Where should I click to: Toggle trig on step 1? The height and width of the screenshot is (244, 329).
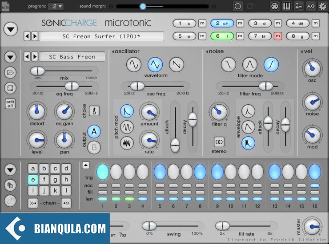[103, 172]
